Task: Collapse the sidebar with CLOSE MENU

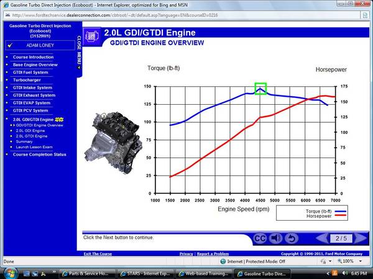Action: [x=79, y=53]
